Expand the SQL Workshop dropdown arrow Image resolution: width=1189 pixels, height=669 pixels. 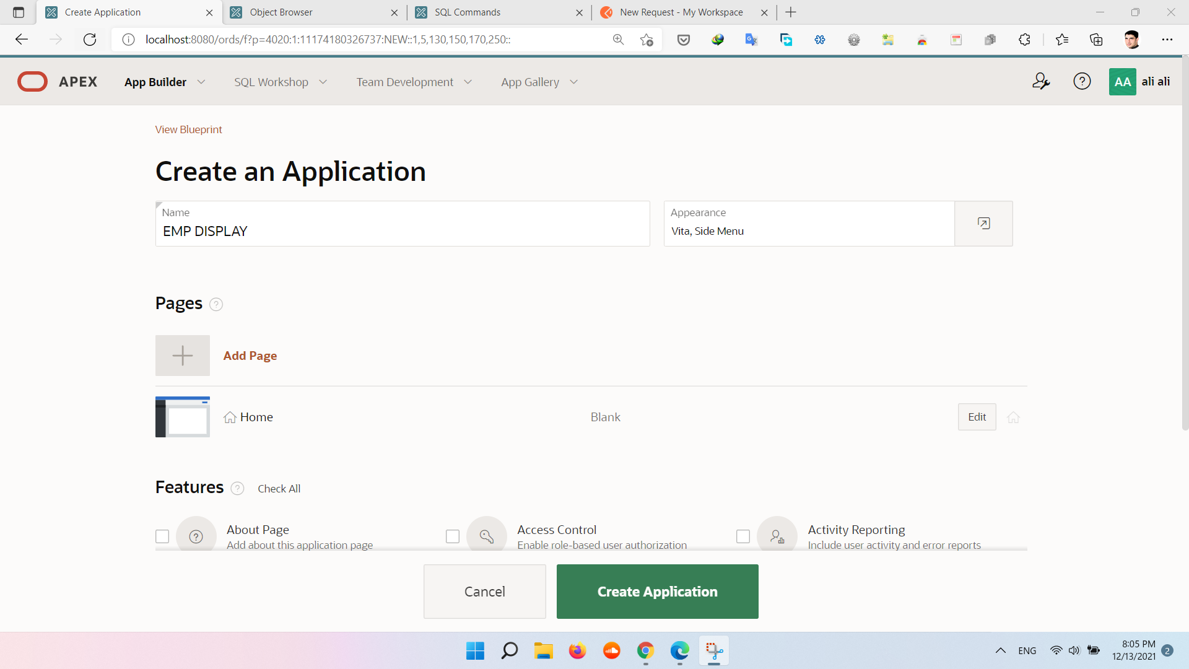(323, 82)
